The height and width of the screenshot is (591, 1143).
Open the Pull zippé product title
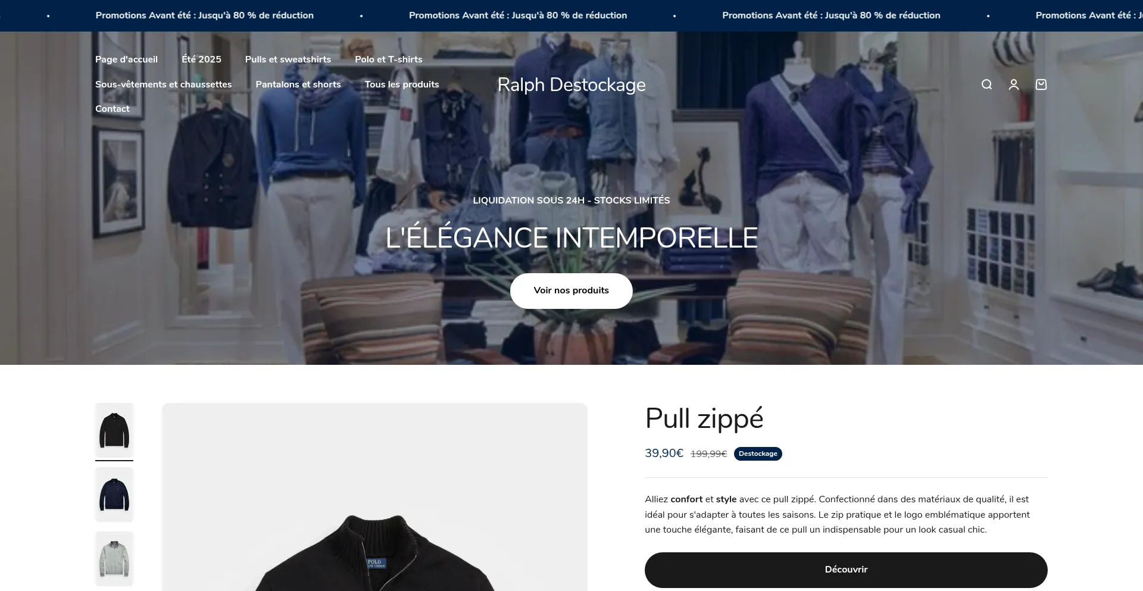tap(704, 418)
